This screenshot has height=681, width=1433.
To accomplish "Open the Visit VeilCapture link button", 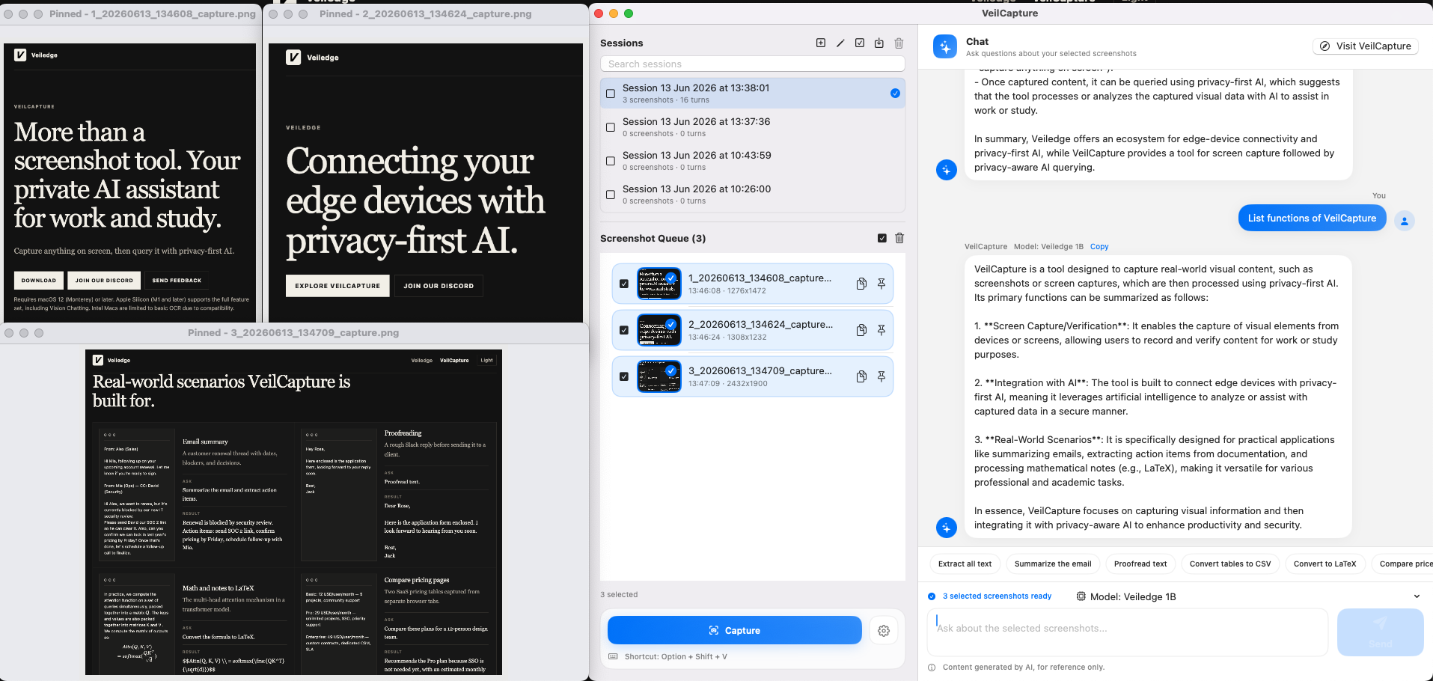I will [1366, 46].
